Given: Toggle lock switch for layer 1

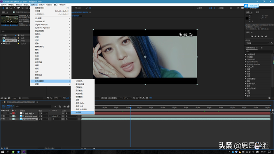Looking at the screenshot, I should (x=8, y=113).
